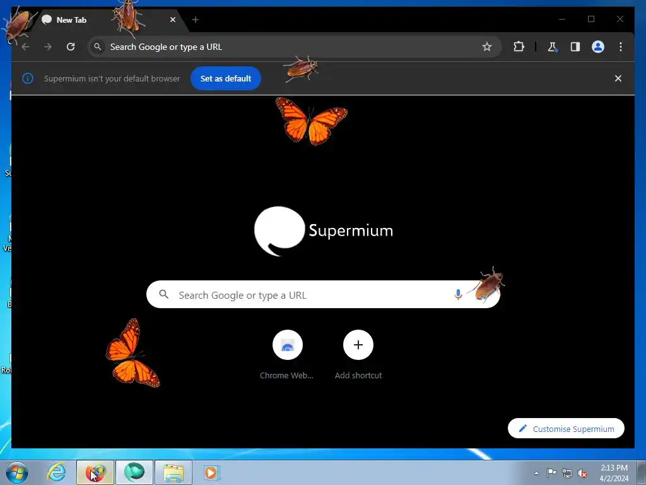Go back with the back arrow
The width and height of the screenshot is (646, 485).
click(x=25, y=47)
